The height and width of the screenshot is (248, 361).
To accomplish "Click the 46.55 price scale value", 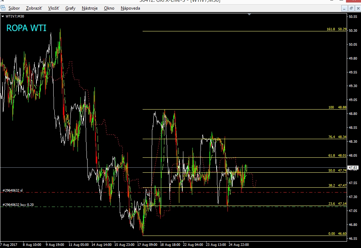I will [353, 239].
